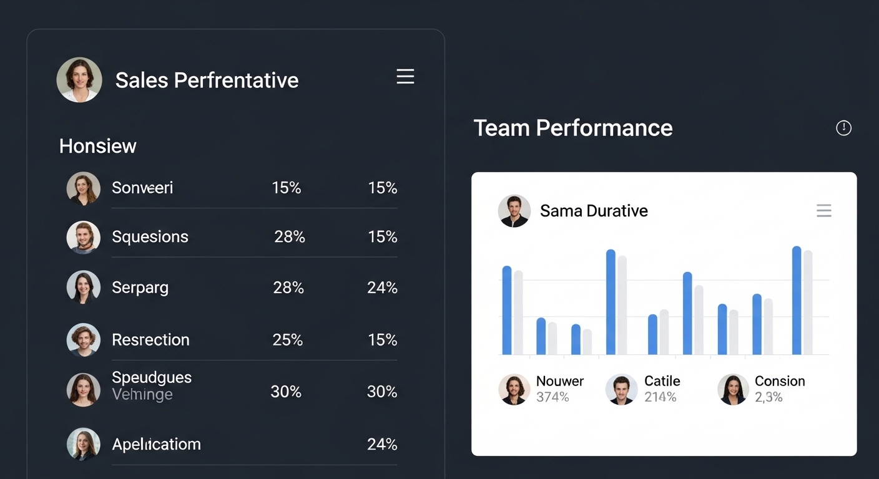Click Consion's avatar below the chart
The height and width of the screenshot is (479, 879).
tap(733, 389)
